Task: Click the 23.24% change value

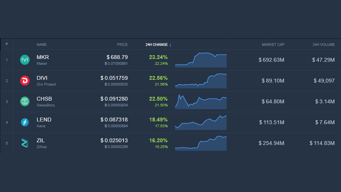Action: point(158,57)
